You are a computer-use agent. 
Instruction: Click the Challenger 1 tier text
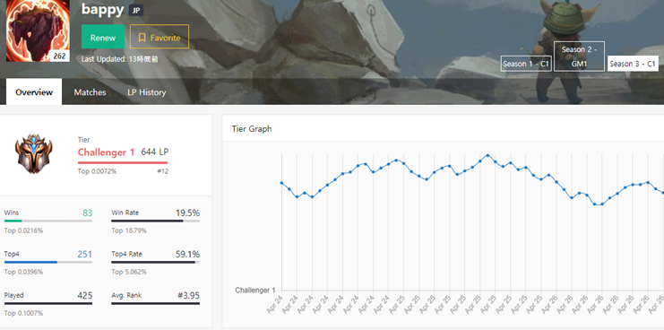[106, 152]
